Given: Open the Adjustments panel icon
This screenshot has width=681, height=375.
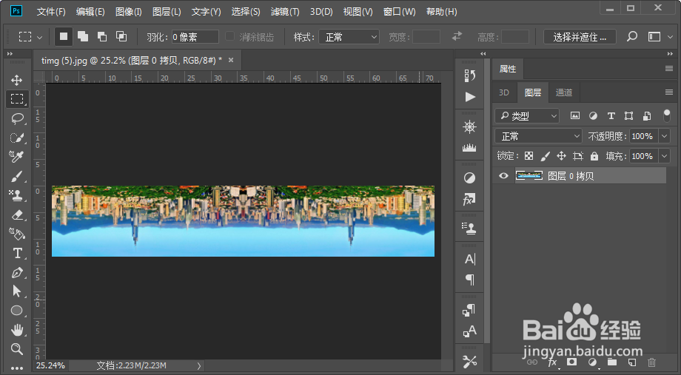Looking at the screenshot, I should (469, 178).
